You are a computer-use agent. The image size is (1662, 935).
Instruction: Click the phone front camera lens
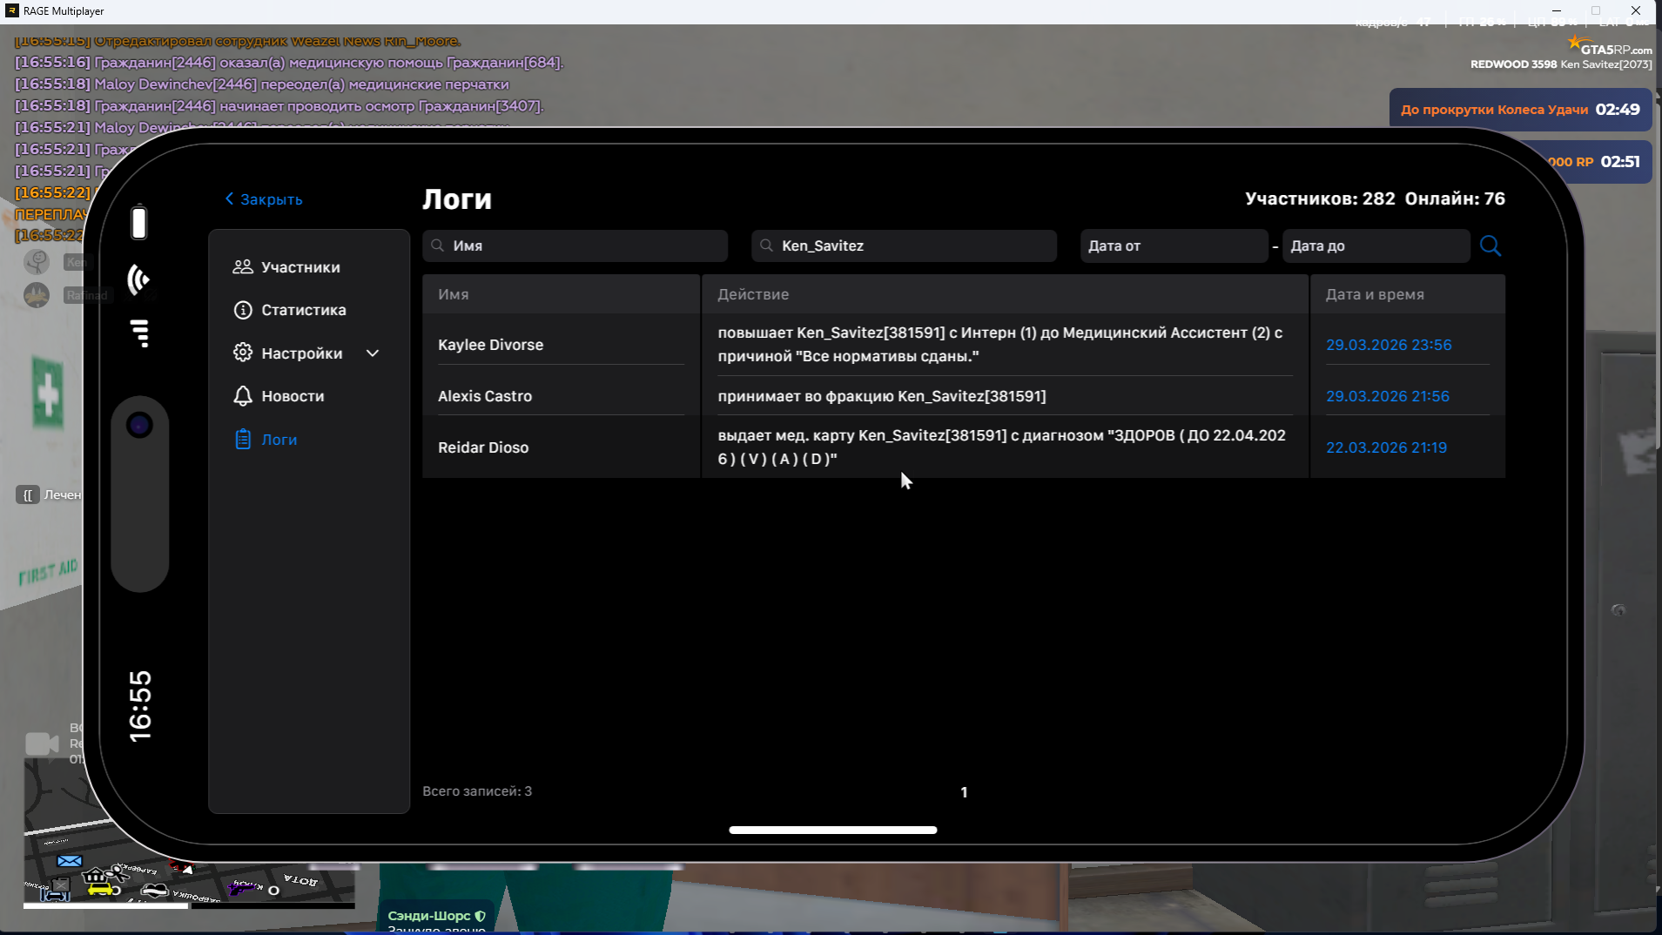point(139,425)
